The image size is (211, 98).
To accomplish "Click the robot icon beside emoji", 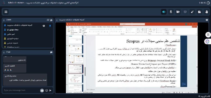I will click(42, 90).
